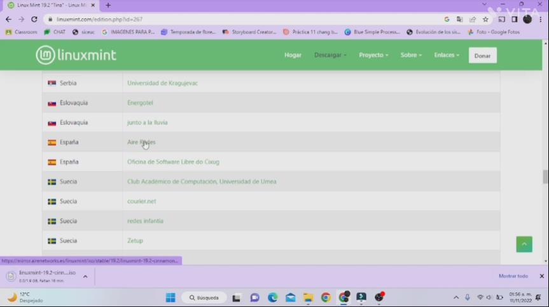
Task: Click the cast media icon in the toolbar
Action: tap(502, 20)
